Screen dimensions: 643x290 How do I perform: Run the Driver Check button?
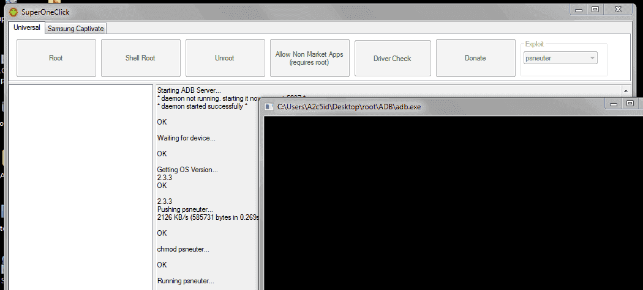(393, 58)
